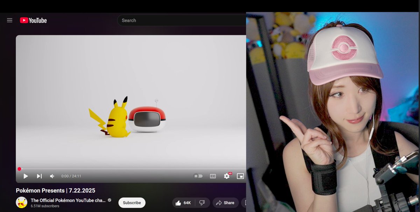Click the 0:00 / 24:11 time display

[71, 176]
